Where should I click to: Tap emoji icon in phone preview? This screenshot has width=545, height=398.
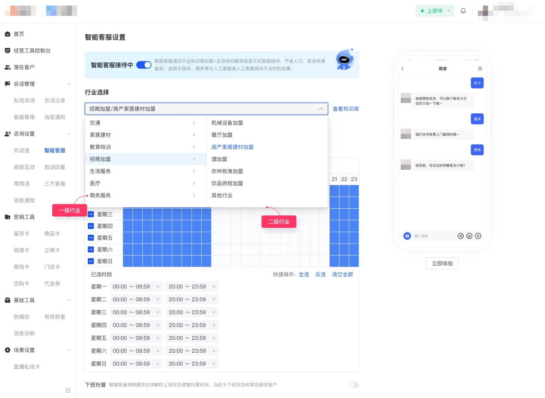(x=469, y=236)
